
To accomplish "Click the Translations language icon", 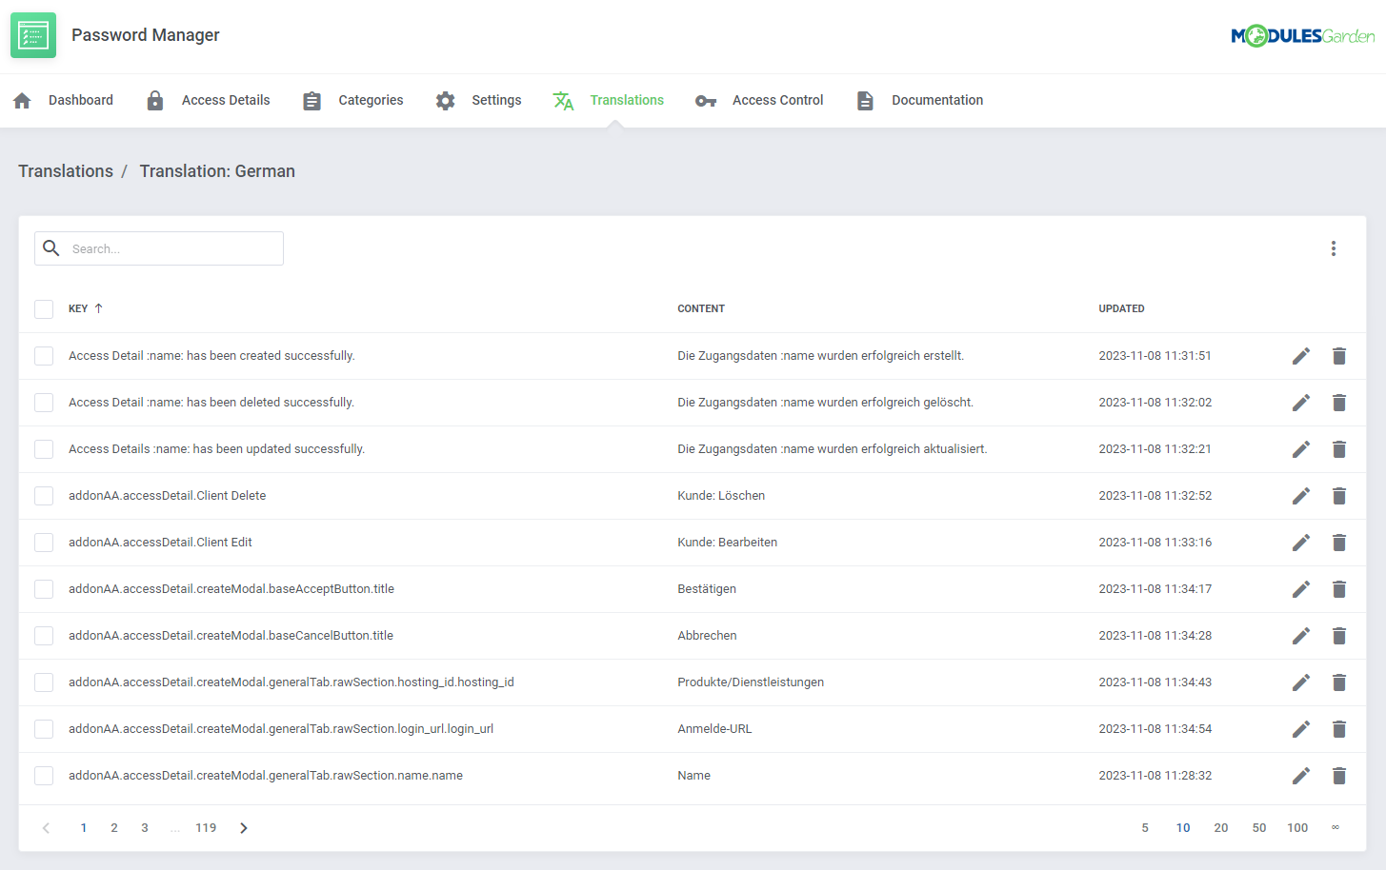I will [564, 99].
